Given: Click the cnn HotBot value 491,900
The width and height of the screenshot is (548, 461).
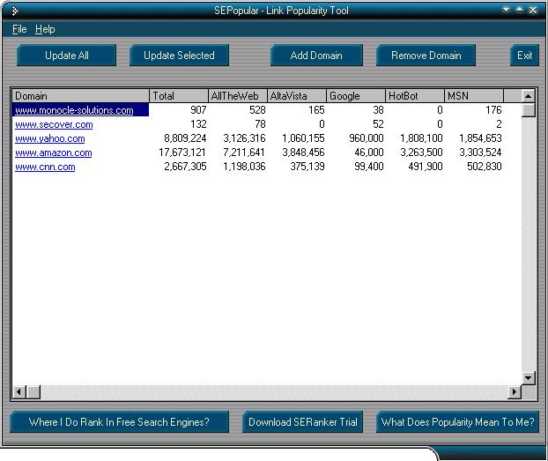Looking at the screenshot, I should (x=426, y=167).
